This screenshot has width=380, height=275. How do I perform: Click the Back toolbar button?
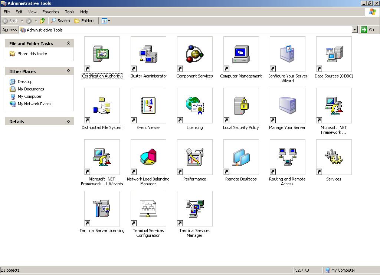[10, 21]
